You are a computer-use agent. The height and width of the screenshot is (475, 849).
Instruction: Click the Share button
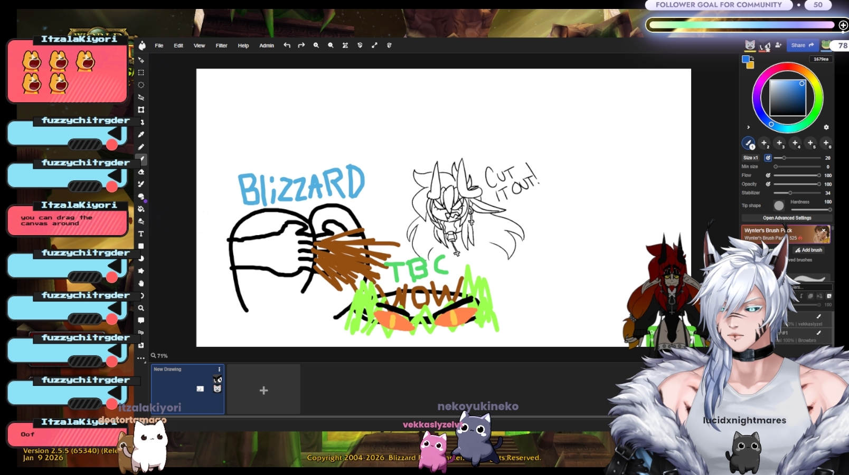802,45
